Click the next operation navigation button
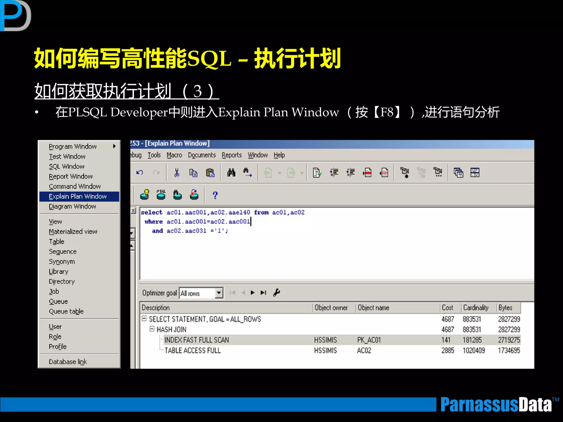Viewport: 563px width, 422px height. (253, 293)
